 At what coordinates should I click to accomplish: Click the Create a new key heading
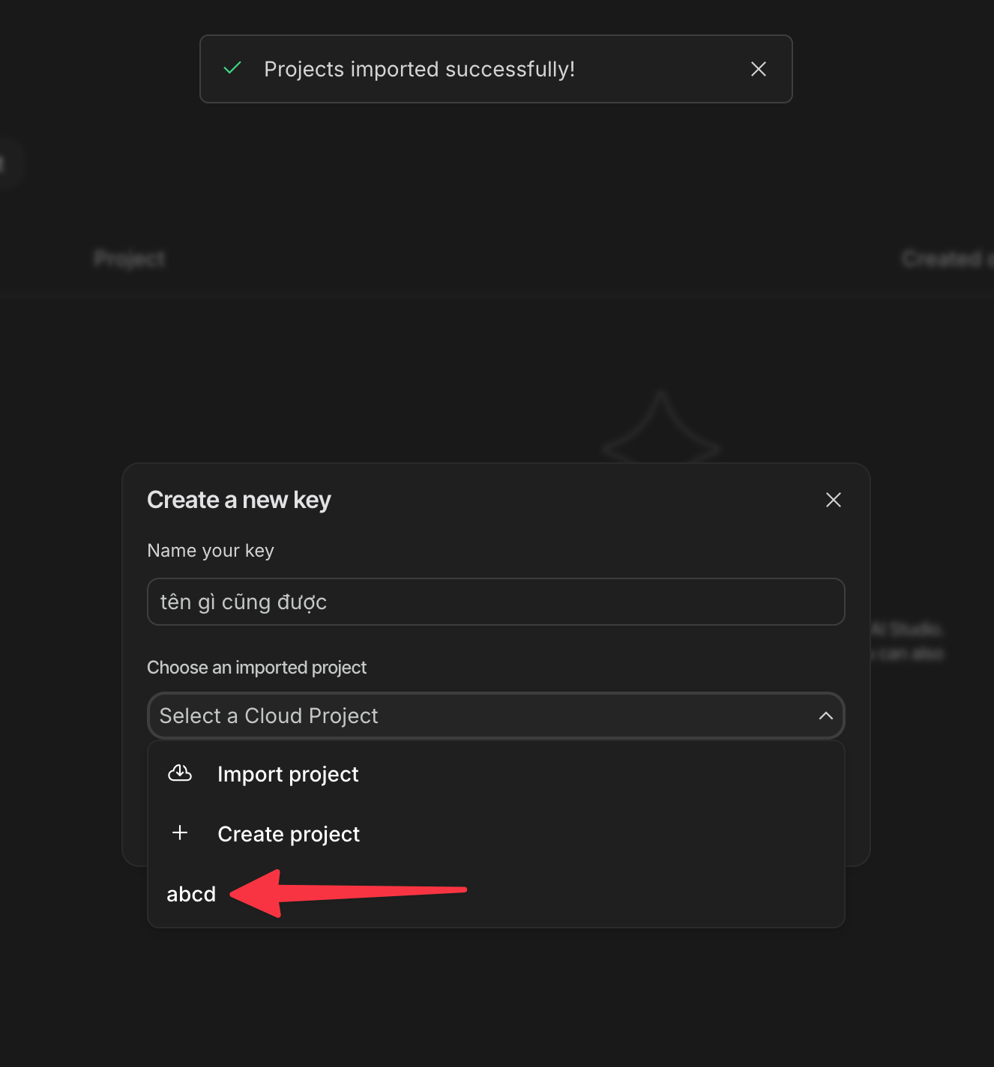[x=238, y=500]
